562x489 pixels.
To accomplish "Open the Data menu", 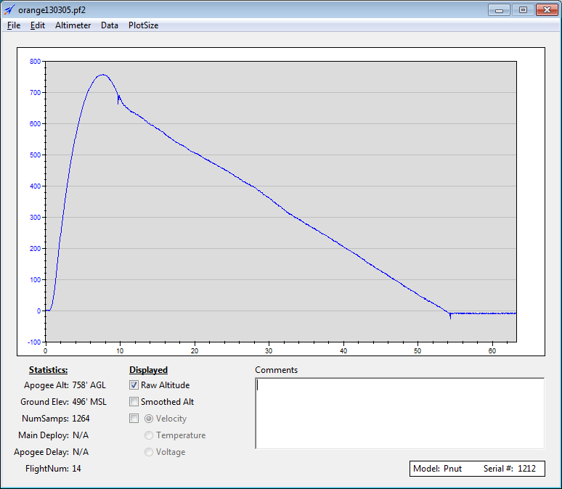I will 110,25.
